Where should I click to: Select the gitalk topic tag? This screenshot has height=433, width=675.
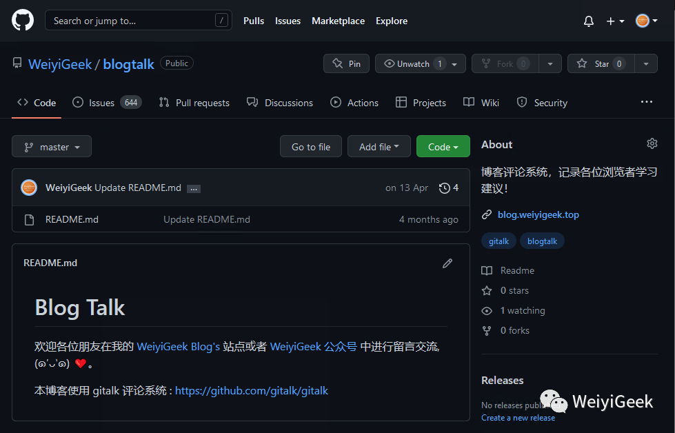[x=498, y=241]
